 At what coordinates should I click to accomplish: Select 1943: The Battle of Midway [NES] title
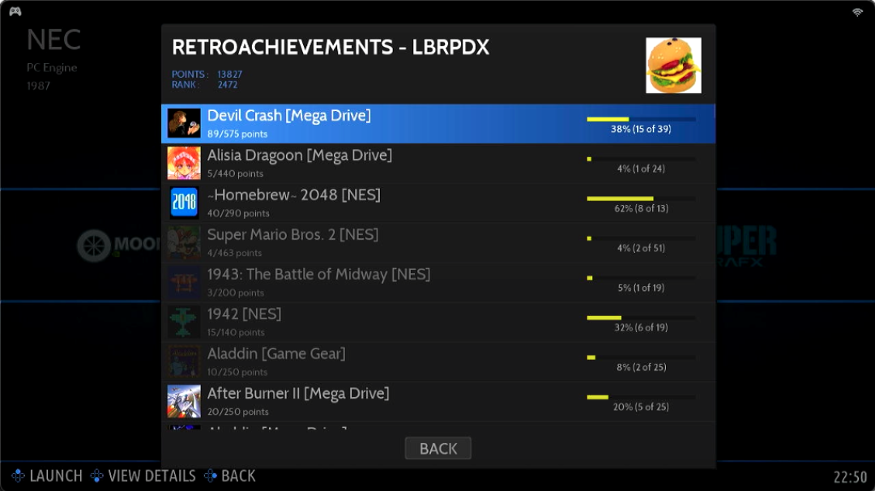click(318, 274)
